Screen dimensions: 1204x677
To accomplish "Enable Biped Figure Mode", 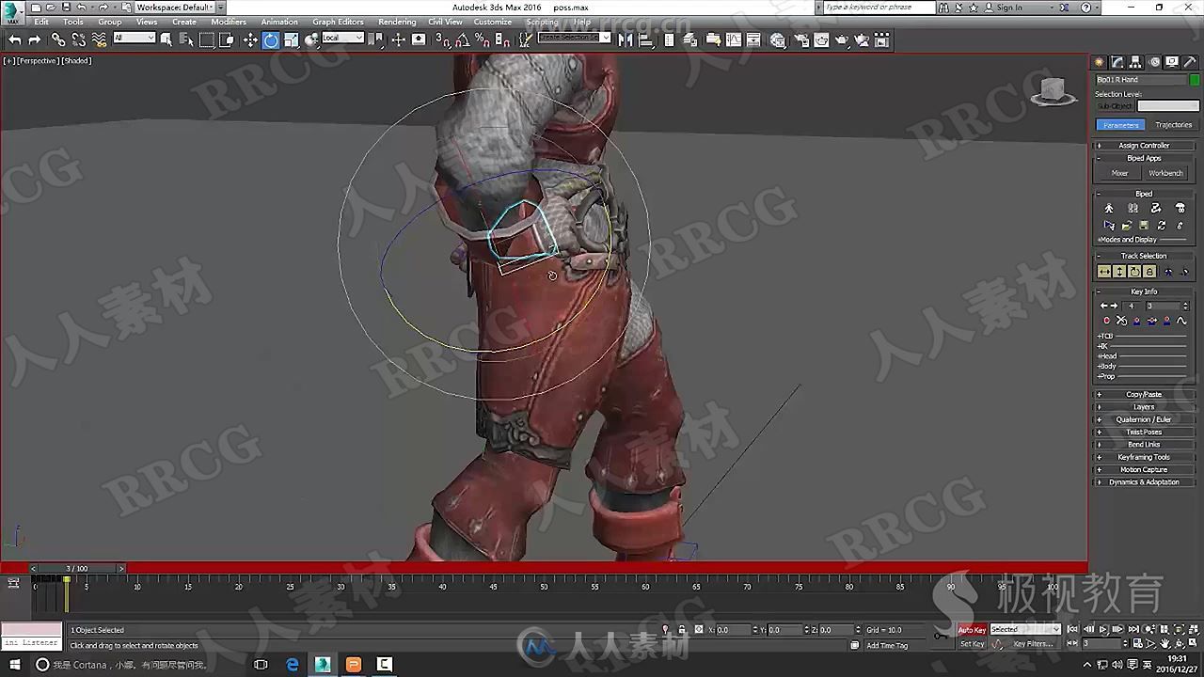I will coord(1109,209).
